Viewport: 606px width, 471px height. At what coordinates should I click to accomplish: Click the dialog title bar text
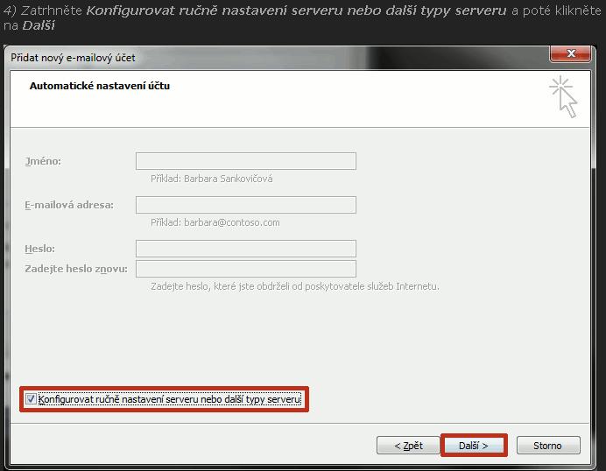[73, 58]
